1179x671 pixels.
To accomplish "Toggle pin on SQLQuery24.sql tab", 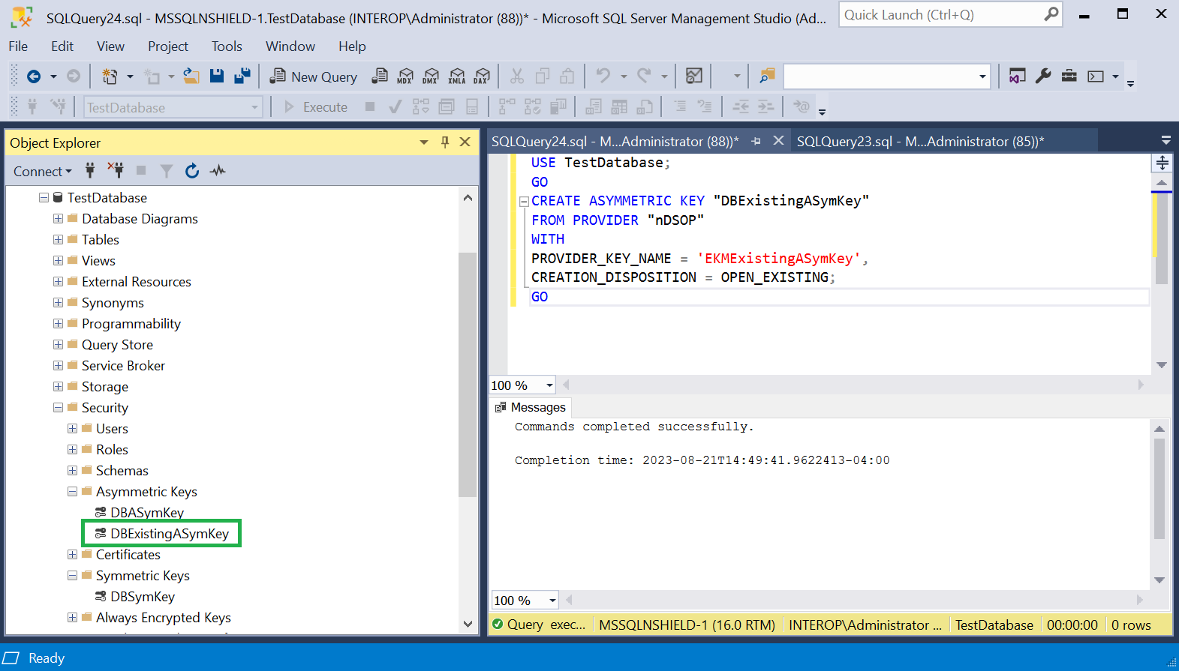I will click(x=756, y=141).
